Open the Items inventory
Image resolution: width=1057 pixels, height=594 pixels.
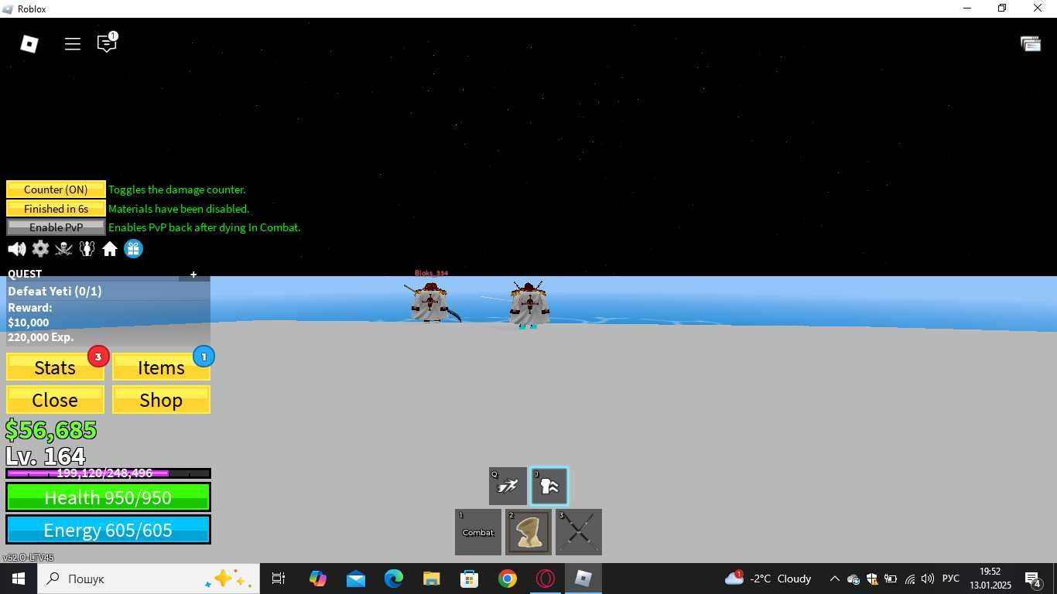[161, 367]
